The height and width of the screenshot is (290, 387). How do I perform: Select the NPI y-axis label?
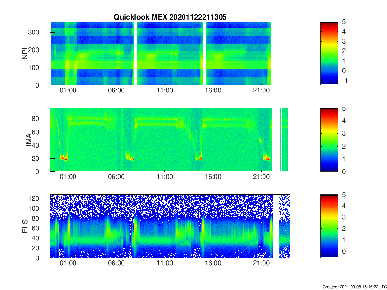(25, 53)
